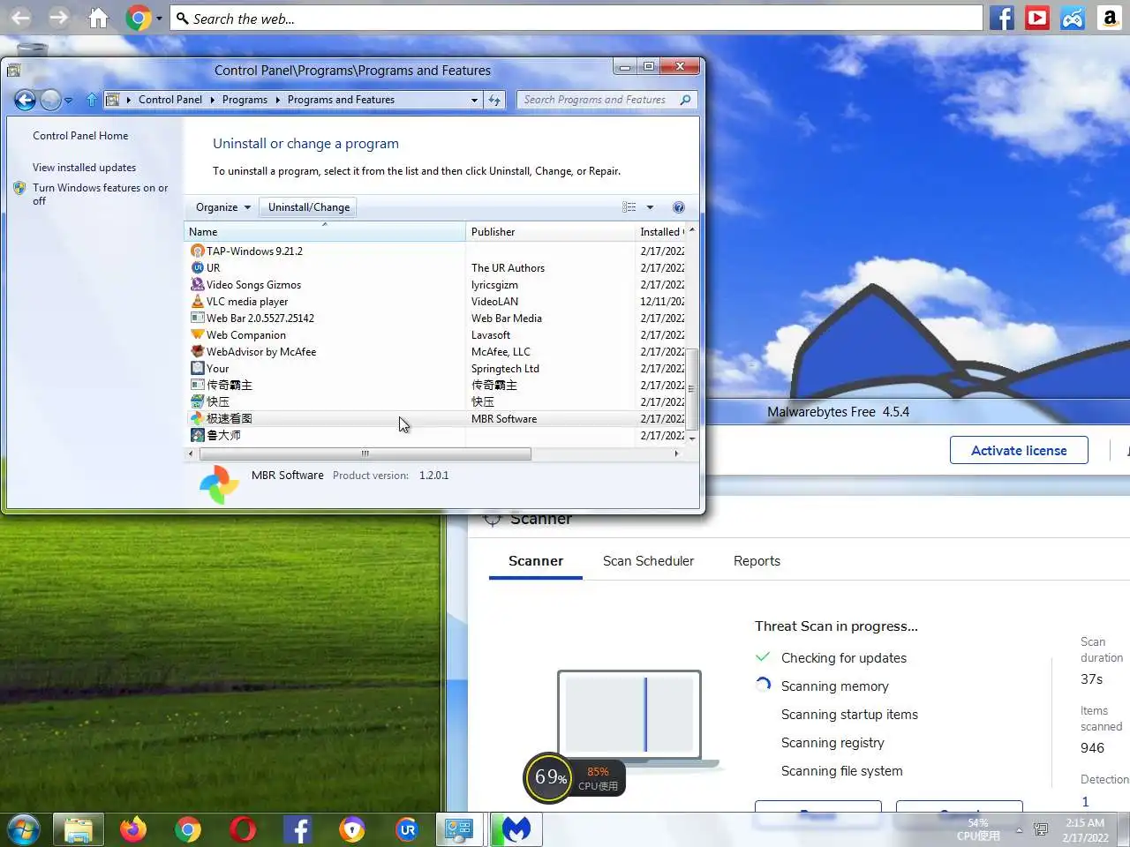Open the view options dropdown arrow

650,207
